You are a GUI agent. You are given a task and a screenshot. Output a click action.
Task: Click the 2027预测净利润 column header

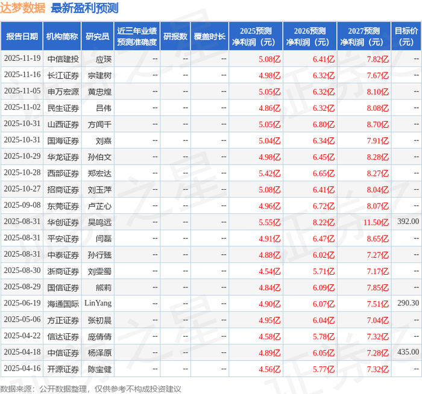364,36
